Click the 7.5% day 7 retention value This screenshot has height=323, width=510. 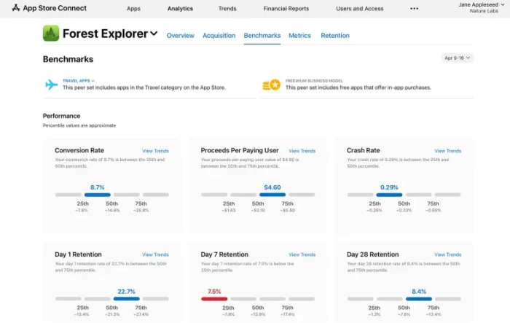[214, 292]
